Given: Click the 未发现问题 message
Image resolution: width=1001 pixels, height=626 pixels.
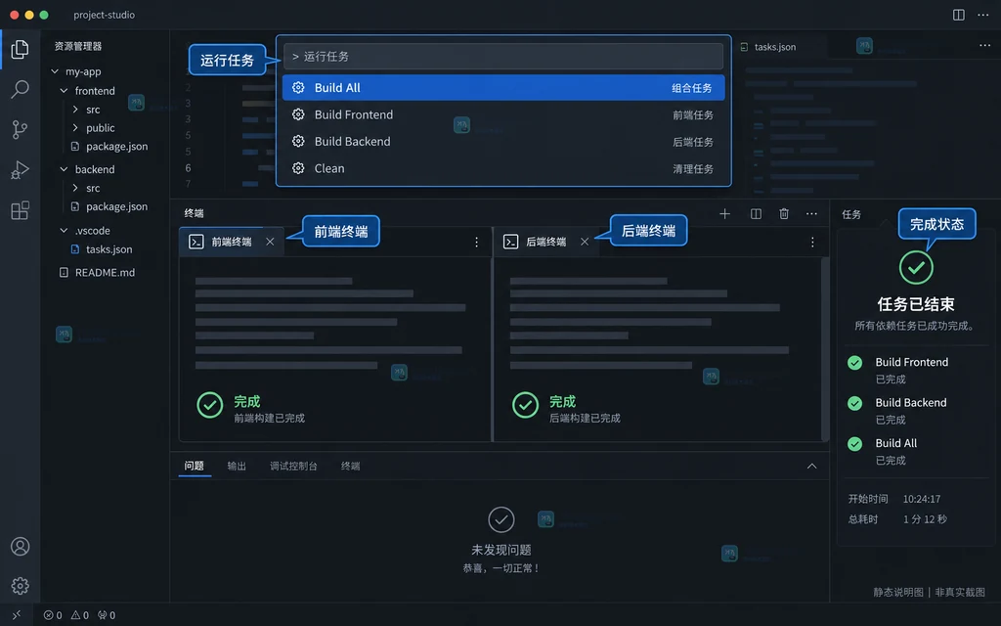Looking at the screenshot, I should click(x=501, y=550).
